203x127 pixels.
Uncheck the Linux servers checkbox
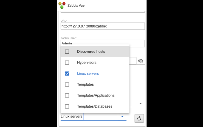point(67,73)
